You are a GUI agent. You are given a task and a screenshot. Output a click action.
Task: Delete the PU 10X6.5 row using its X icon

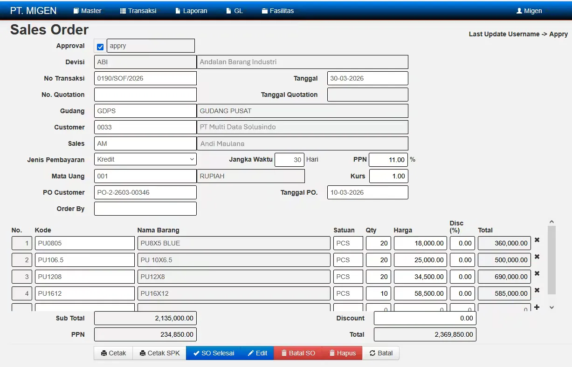pos(537,257)
